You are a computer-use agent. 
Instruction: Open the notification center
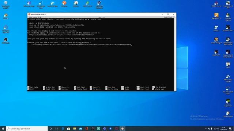[230, 128]
